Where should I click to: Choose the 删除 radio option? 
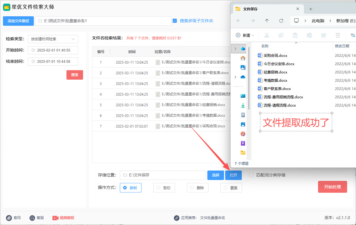click(x=192, y=188)
